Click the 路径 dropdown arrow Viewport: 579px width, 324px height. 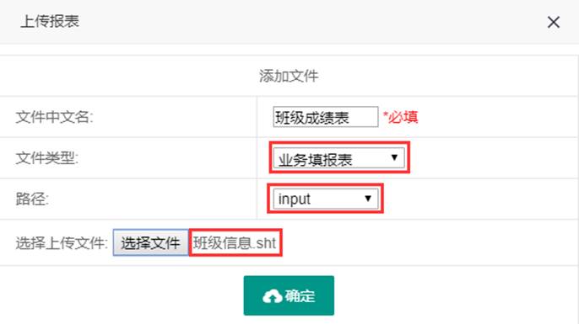367,199
